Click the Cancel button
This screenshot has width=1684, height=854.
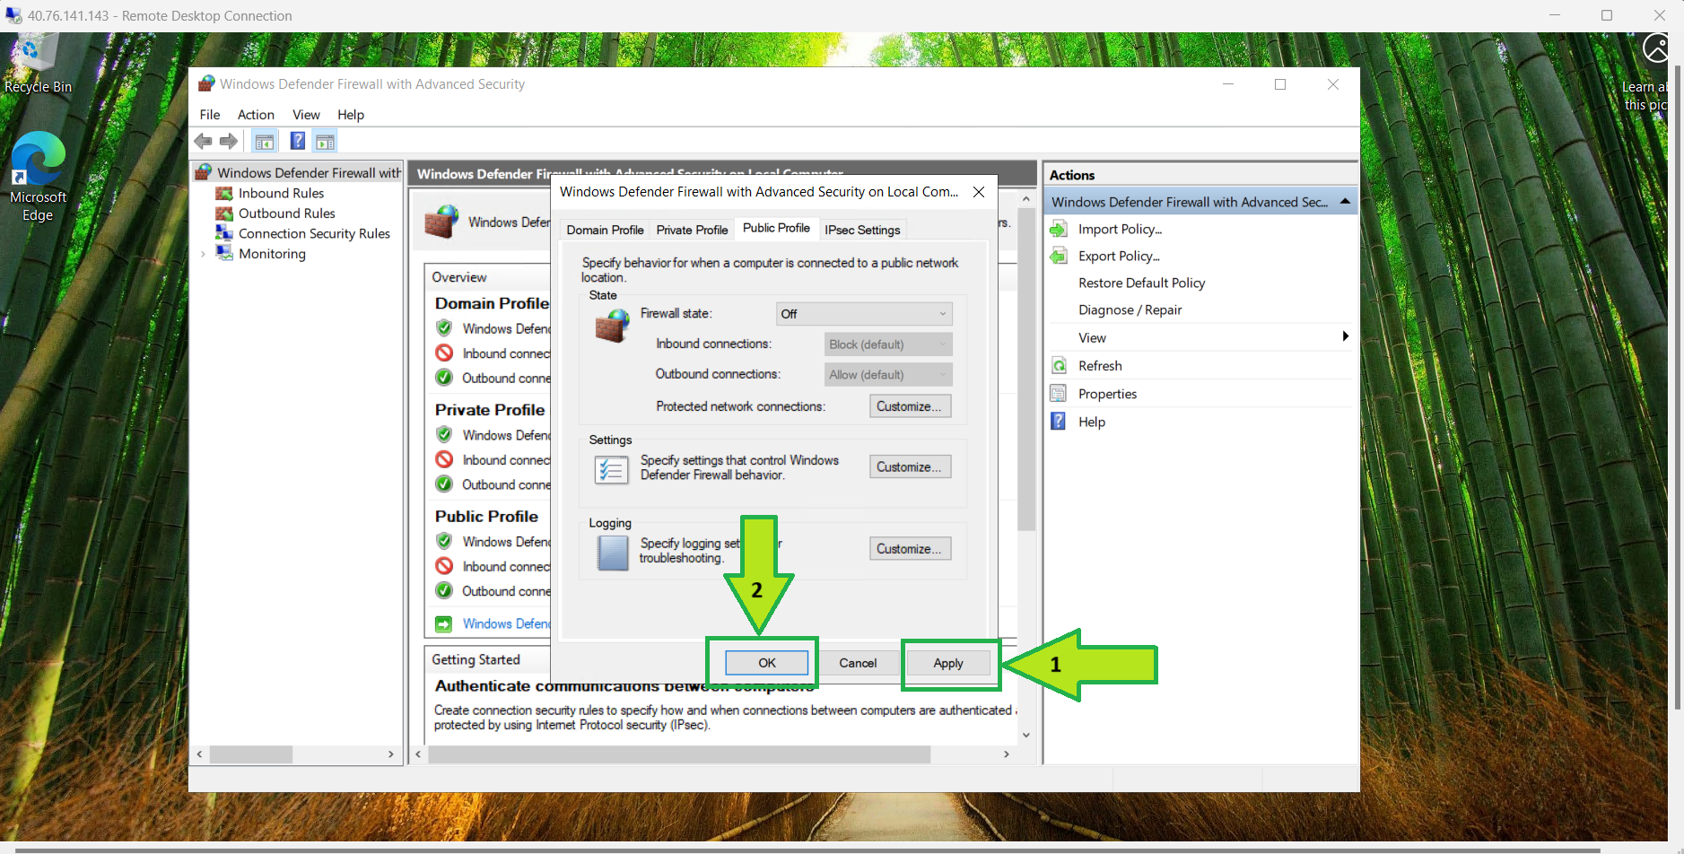click(x=858, y=663)
